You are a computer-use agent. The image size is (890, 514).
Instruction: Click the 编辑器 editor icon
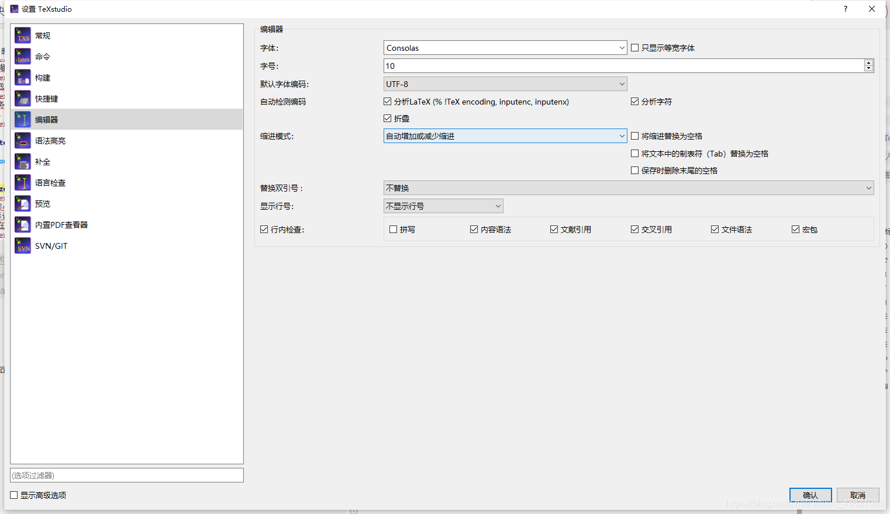(23, 120)
